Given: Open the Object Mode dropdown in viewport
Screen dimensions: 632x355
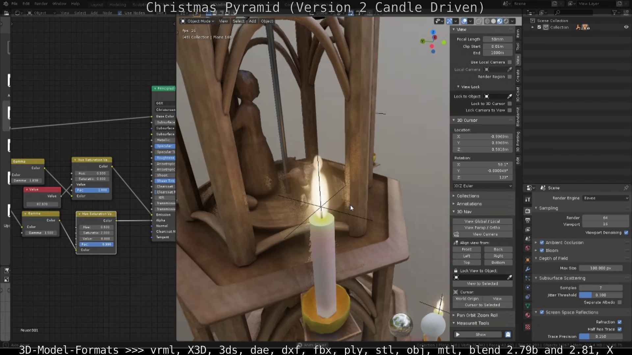Looking at the screenshot, I should pos(197,21).
